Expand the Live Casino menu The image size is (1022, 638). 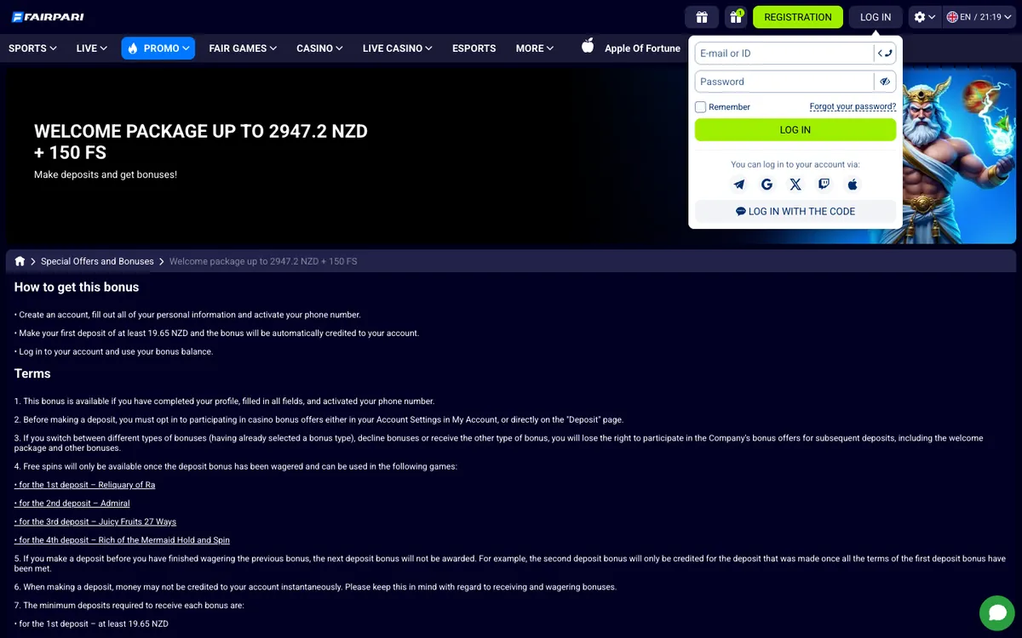[398, 48]
